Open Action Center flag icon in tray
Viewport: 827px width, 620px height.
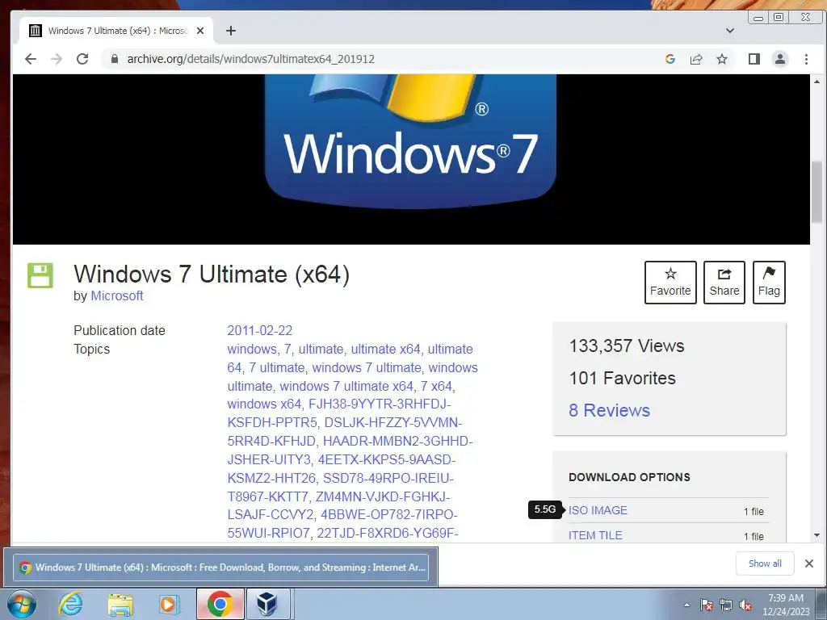707,605
